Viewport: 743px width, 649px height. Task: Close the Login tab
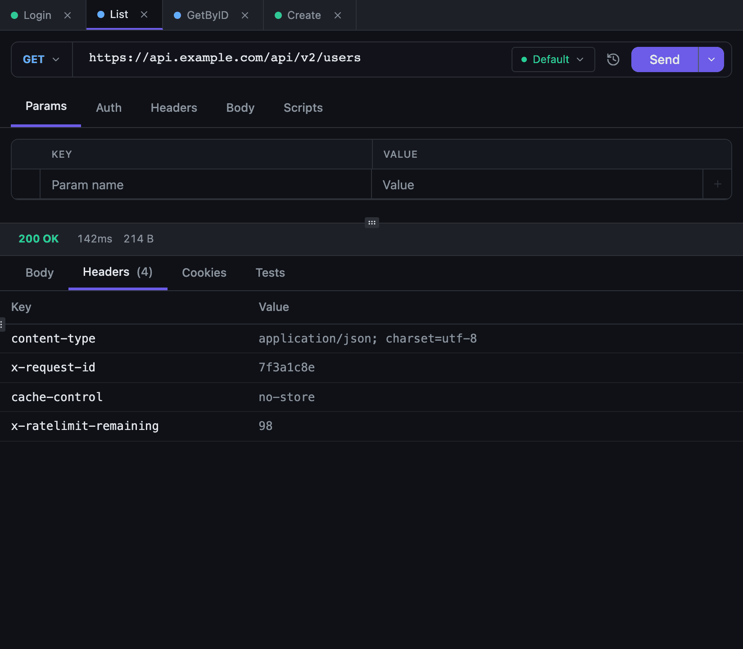coord(68,15)
